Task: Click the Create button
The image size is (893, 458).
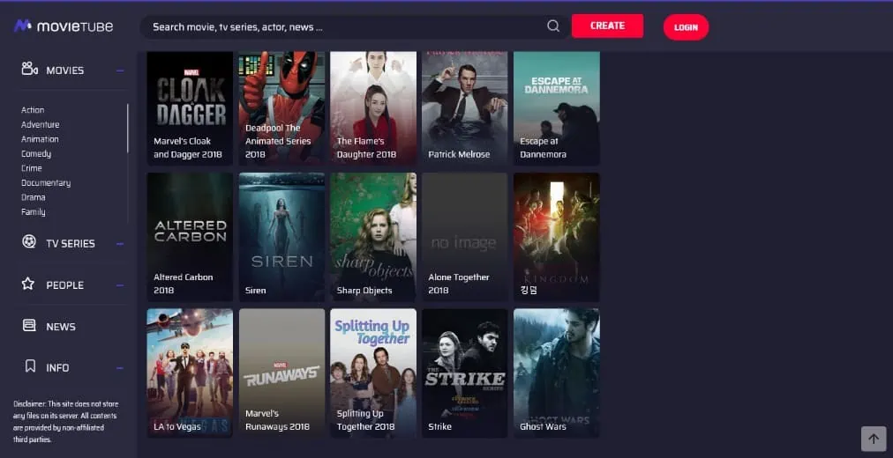Action: [608, 26]
